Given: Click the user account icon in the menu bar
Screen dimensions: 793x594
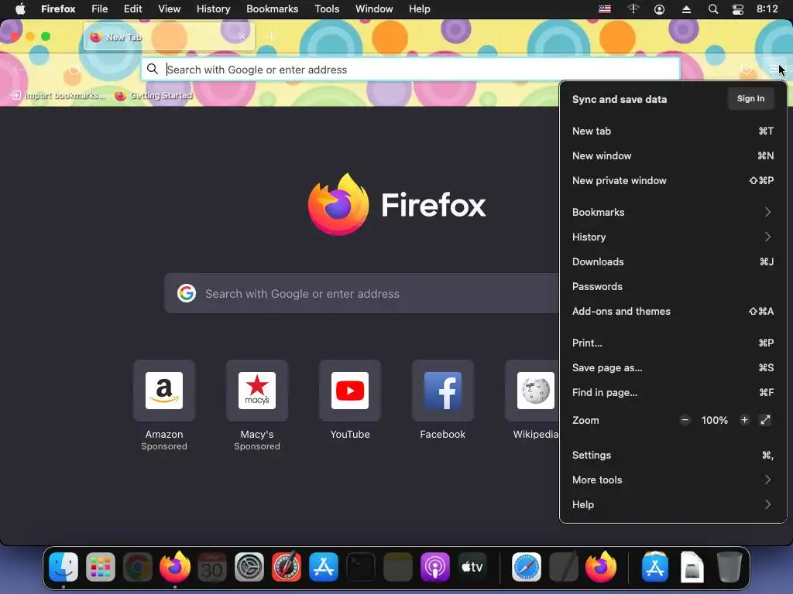Looking at the screenshot, I should click(659, 9).
